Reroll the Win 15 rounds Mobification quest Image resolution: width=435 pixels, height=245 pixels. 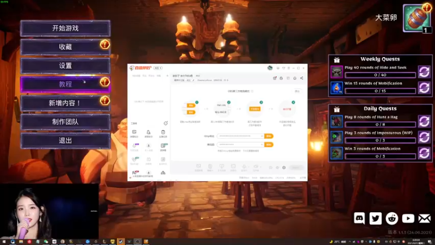coord(424,88)
